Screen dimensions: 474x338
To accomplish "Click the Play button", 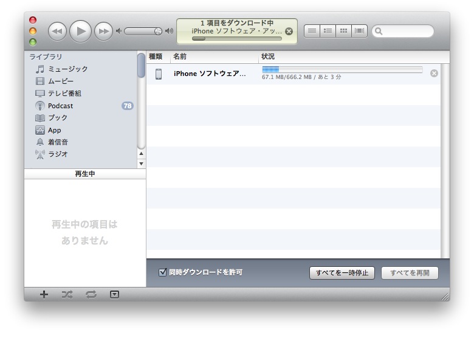I will pos(80,31).
